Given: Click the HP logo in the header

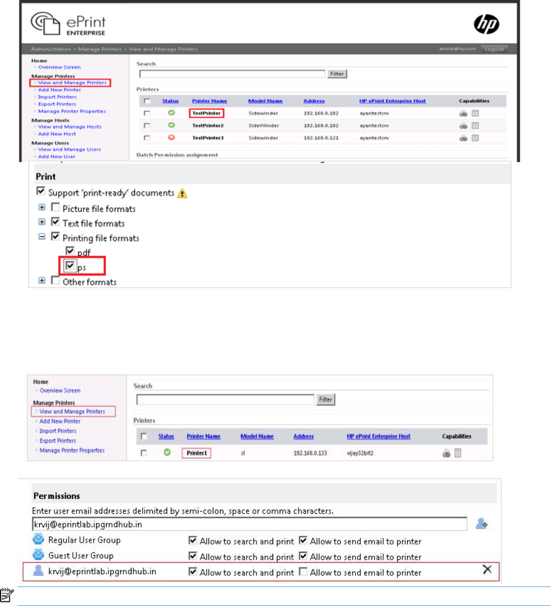Looking at the screenshot, I should (x=486, y=24).
